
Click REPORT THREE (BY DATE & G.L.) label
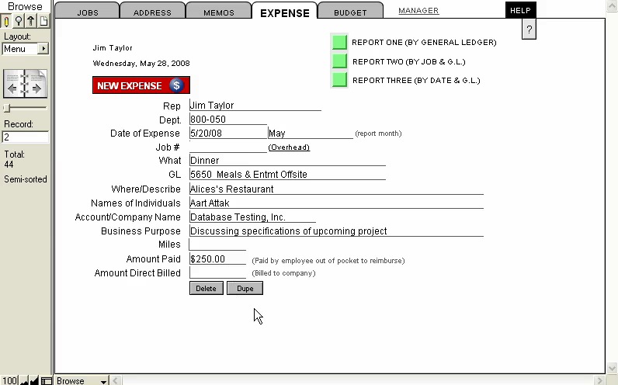416,81
